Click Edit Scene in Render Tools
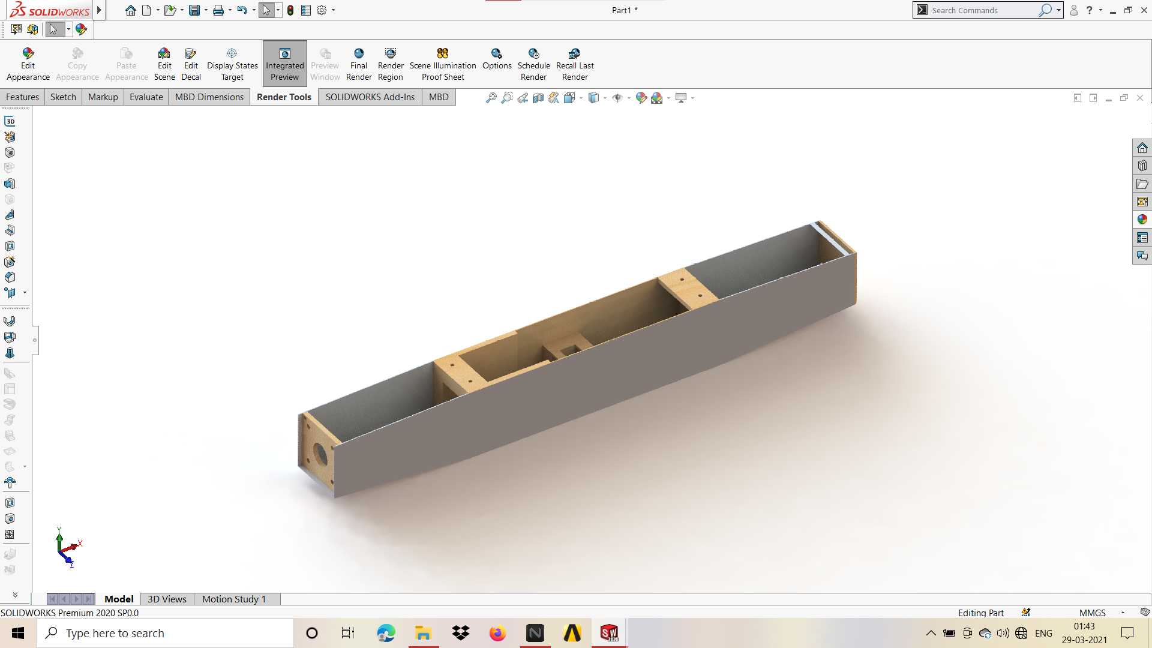The height and width of the screenshot is (648, 1152). (164, 64)
